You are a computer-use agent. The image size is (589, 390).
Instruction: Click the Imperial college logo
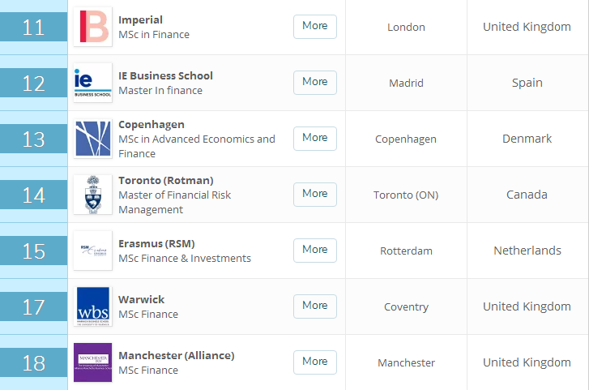92,27
